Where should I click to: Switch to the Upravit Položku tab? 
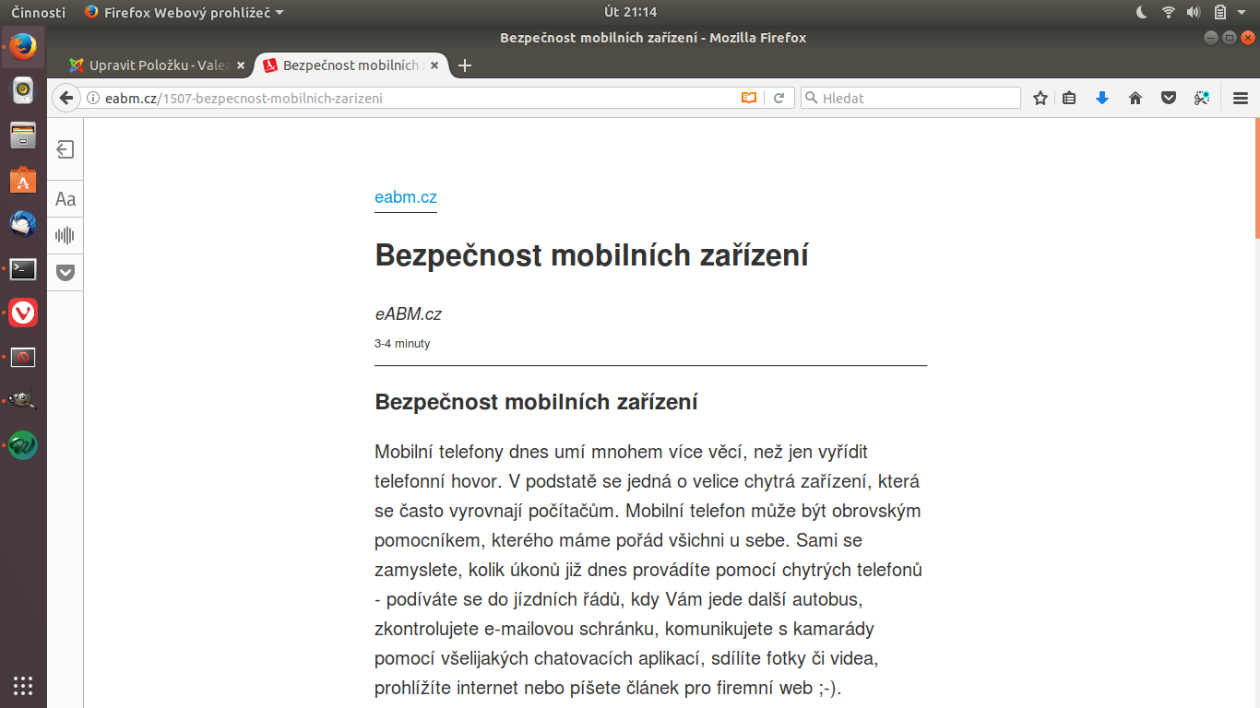coord(156,65)
